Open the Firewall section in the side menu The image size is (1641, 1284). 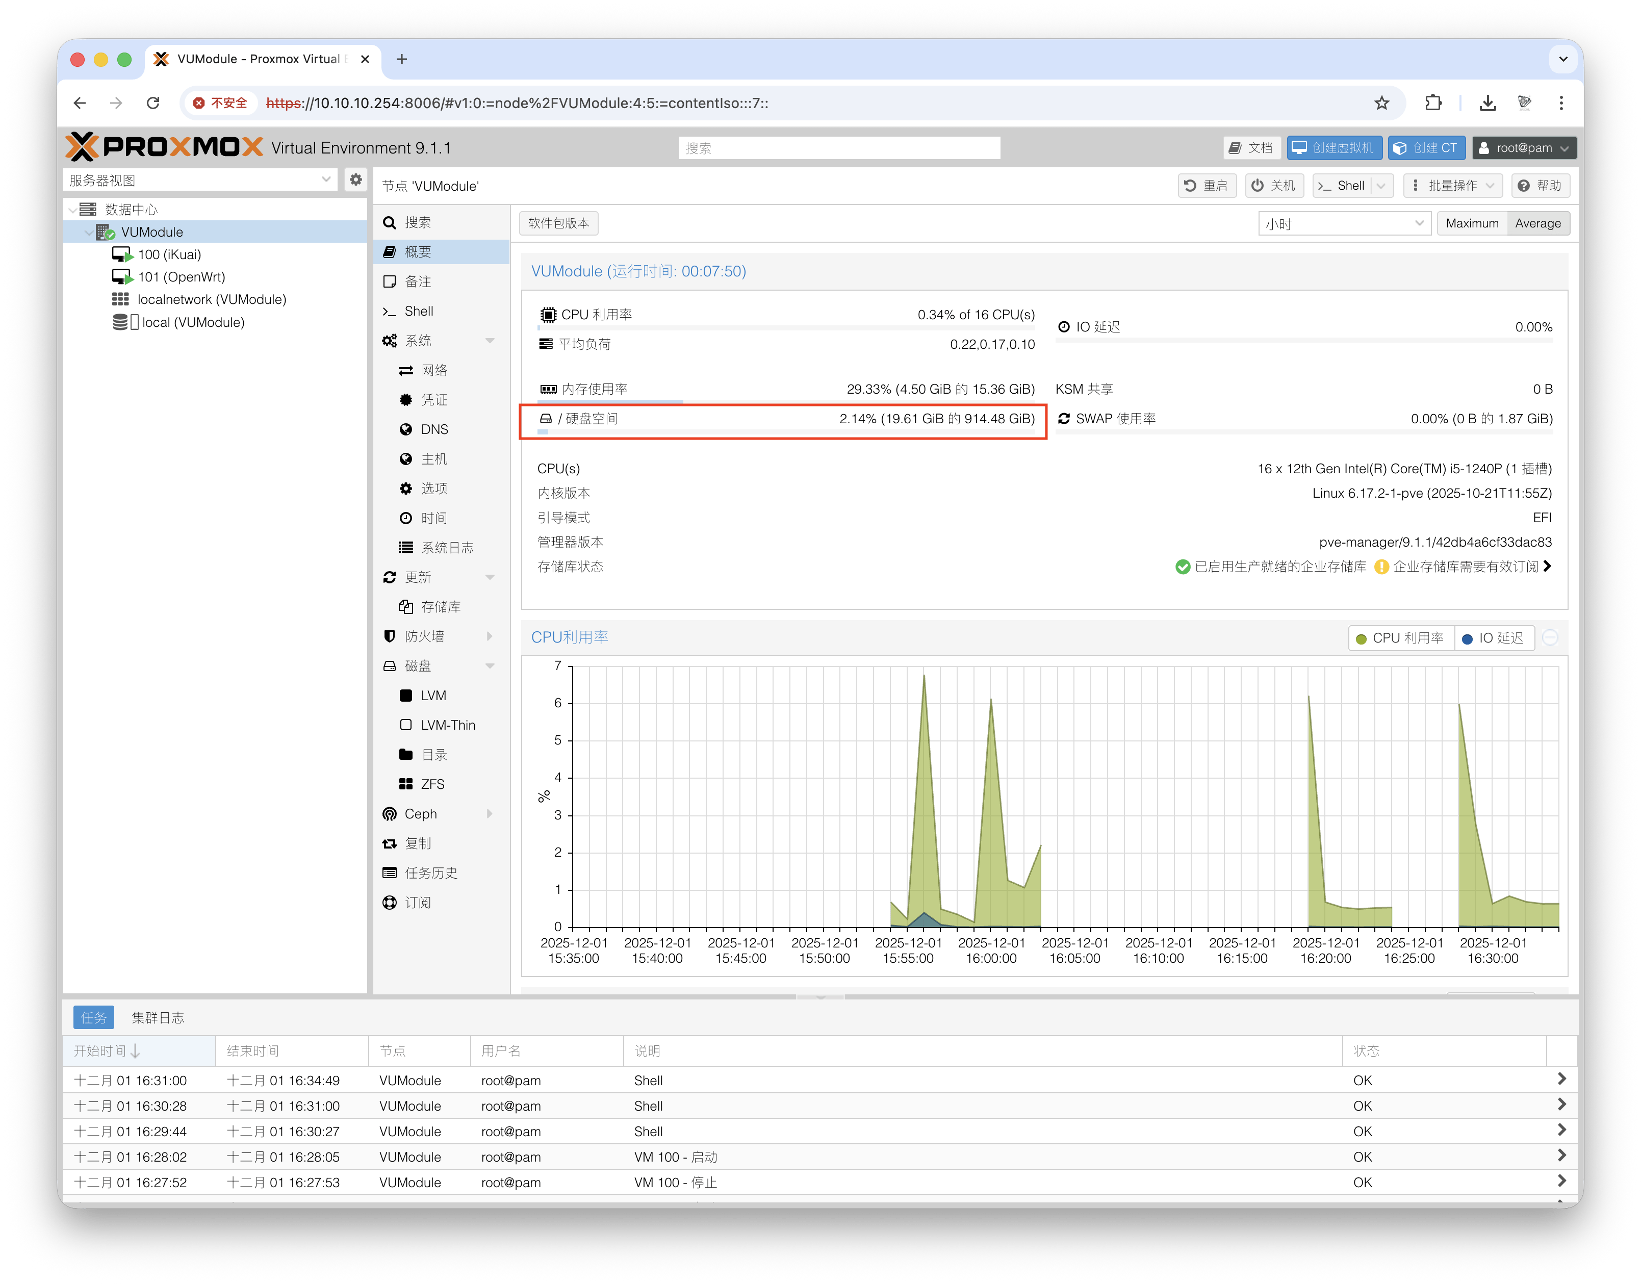coord(425,636)
